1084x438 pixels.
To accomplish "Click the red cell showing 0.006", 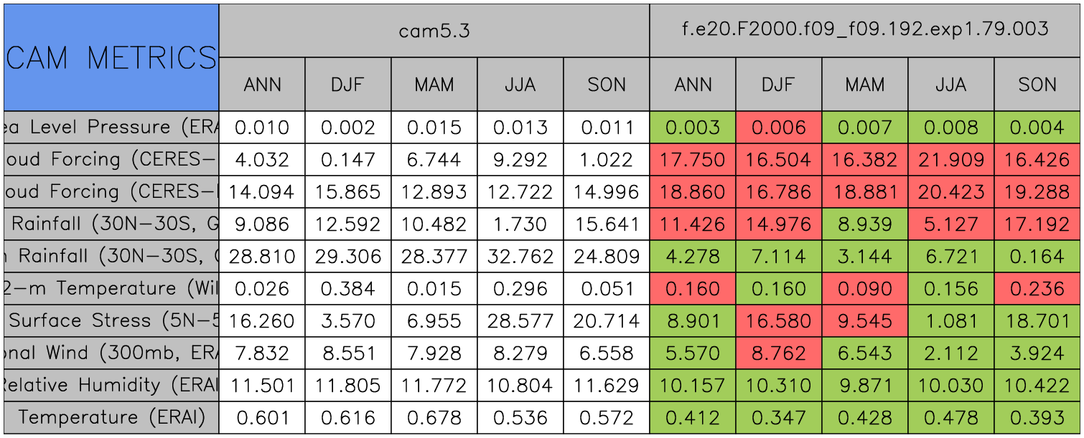I will [779, 128].
